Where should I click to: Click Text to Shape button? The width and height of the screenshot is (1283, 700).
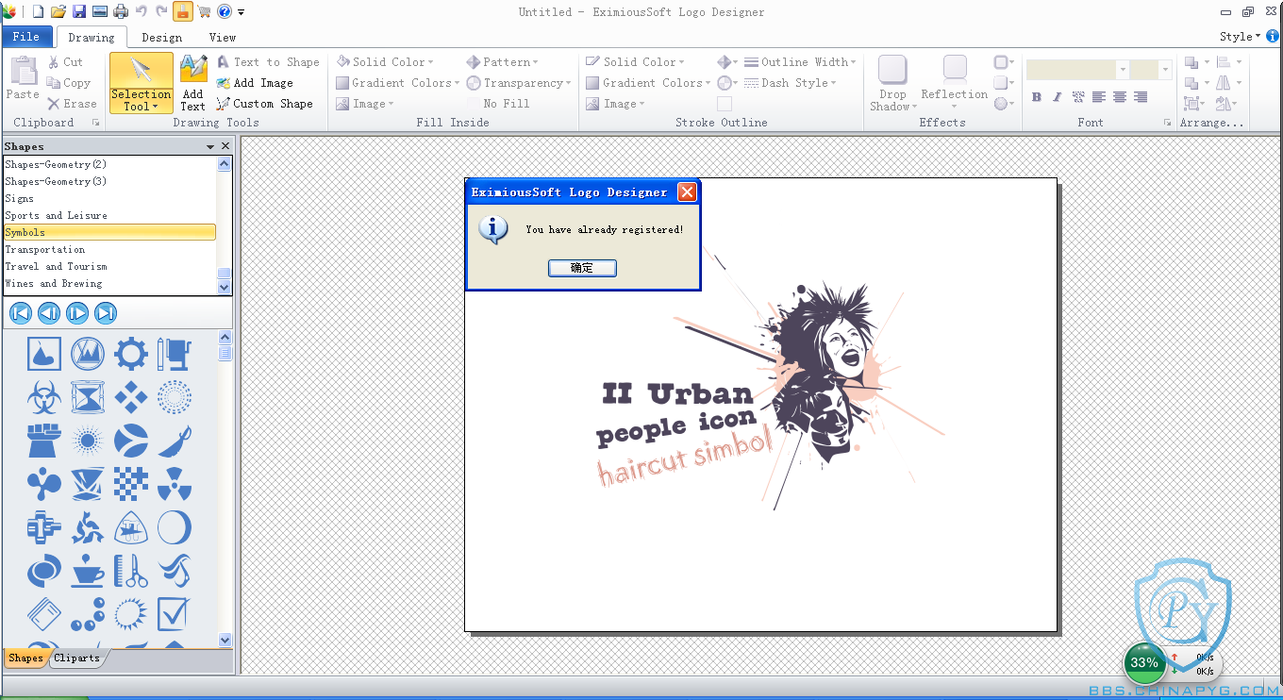(x=269, y=62)
